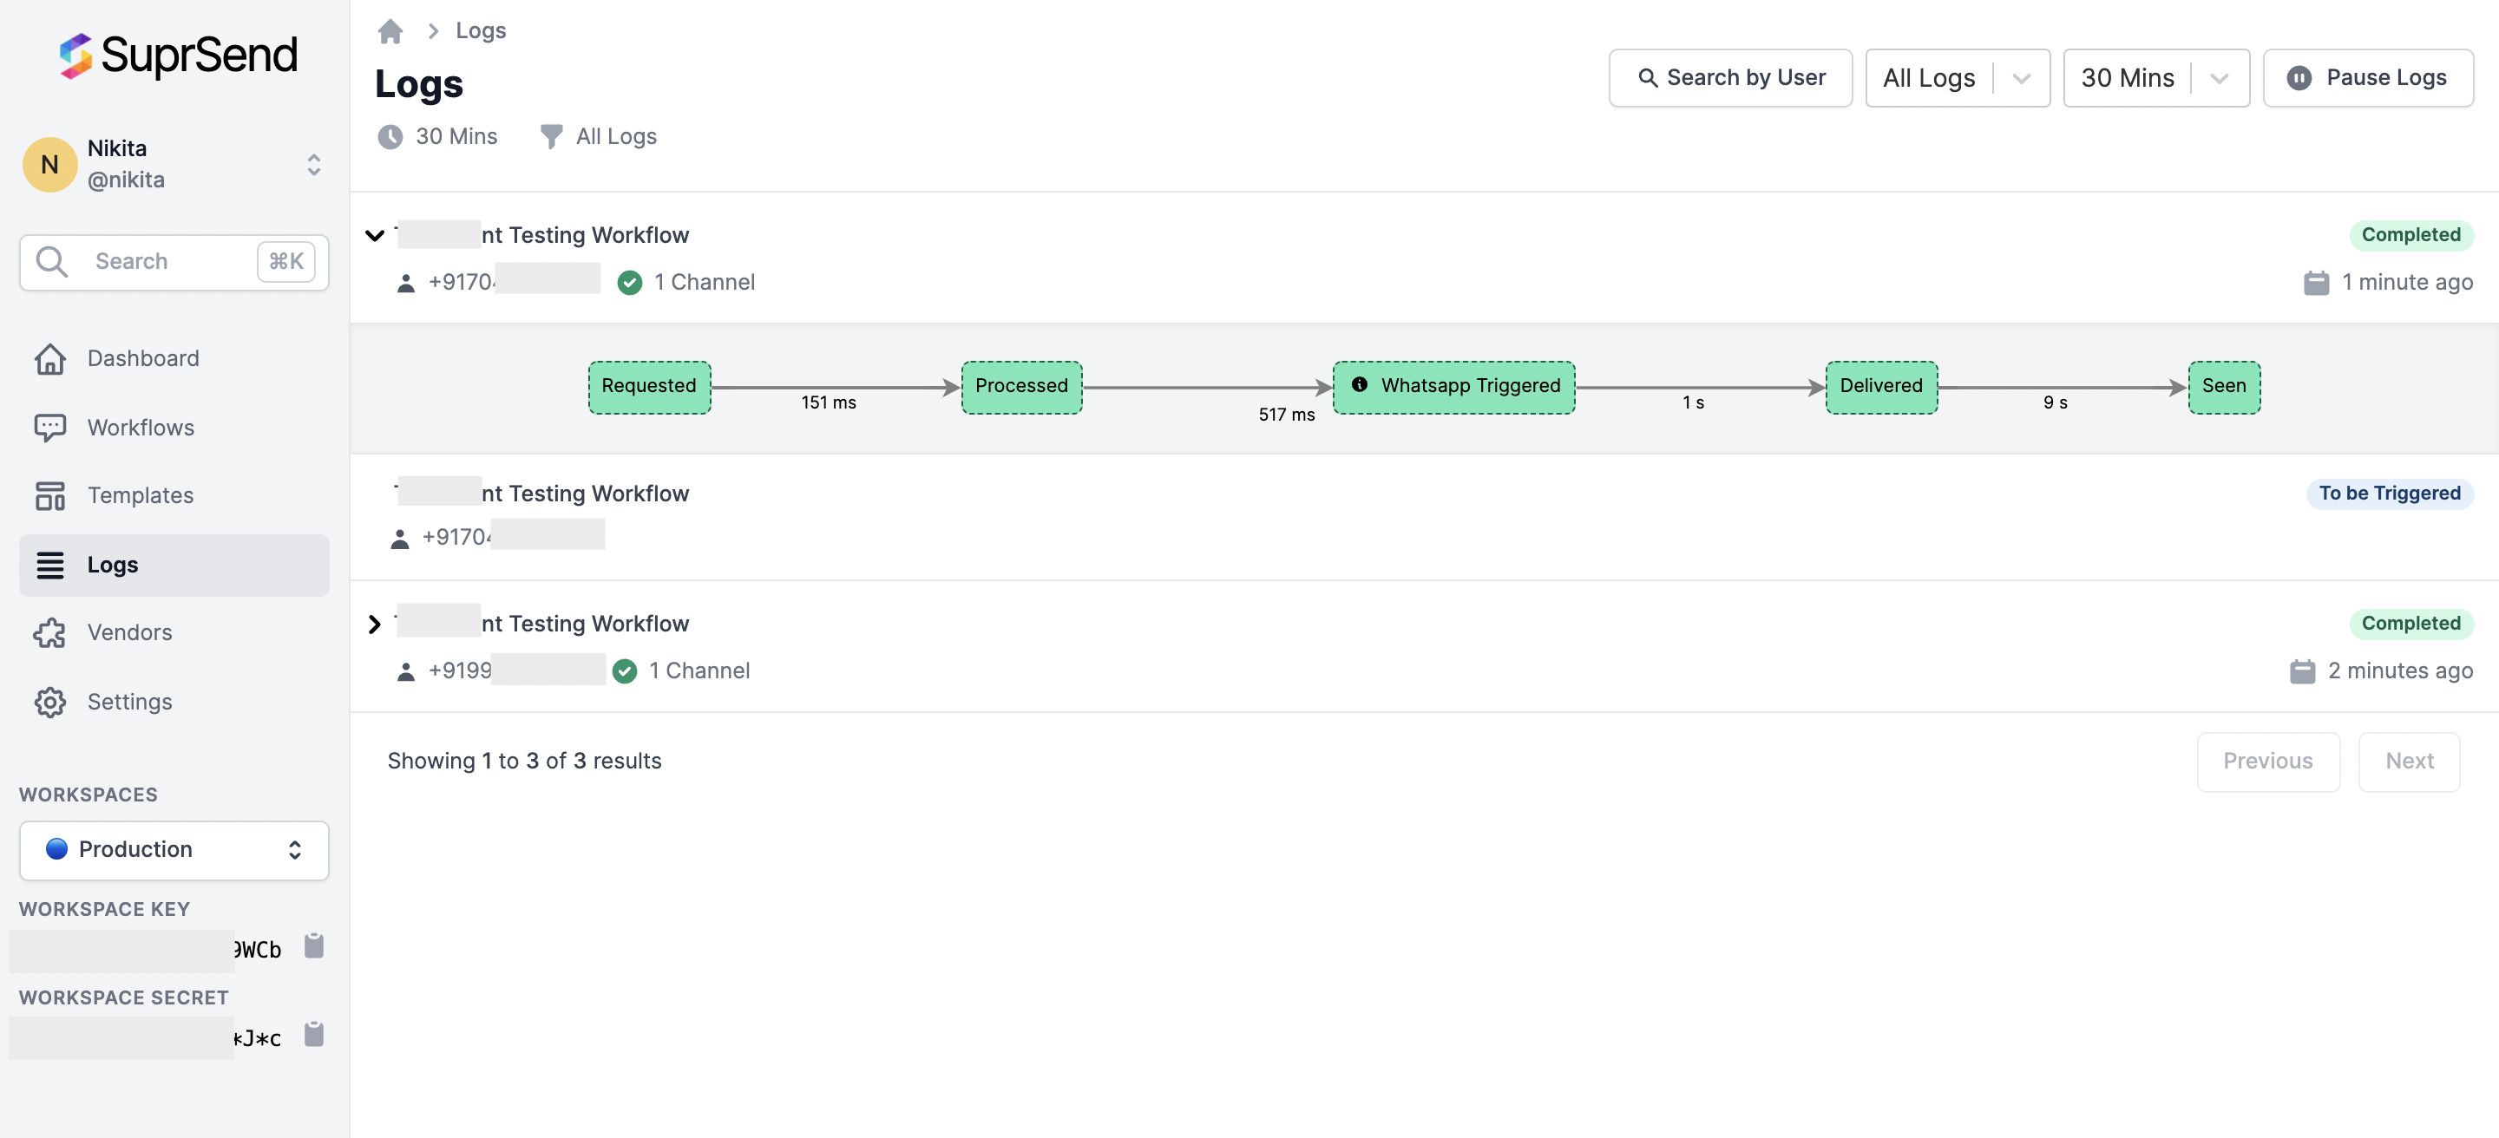Pause Logs streaming
The height and width of the screenshot is (1138, 2499).
[x=2367, y=77]
